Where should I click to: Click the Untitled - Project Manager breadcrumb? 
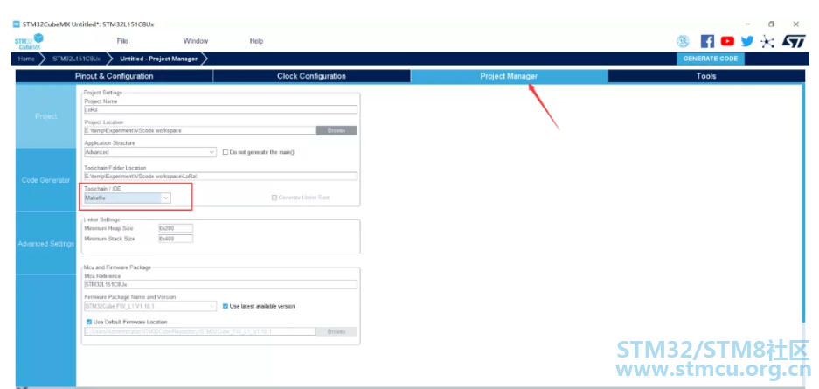coord(159,59)
